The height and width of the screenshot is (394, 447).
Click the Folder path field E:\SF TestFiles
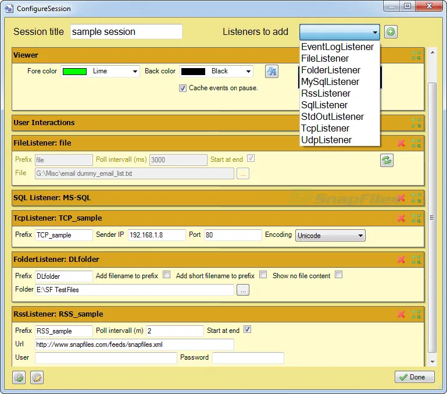[x=134, y=290]
